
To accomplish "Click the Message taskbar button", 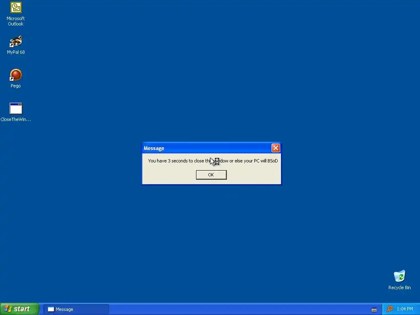I will click(x=76, y=309).
